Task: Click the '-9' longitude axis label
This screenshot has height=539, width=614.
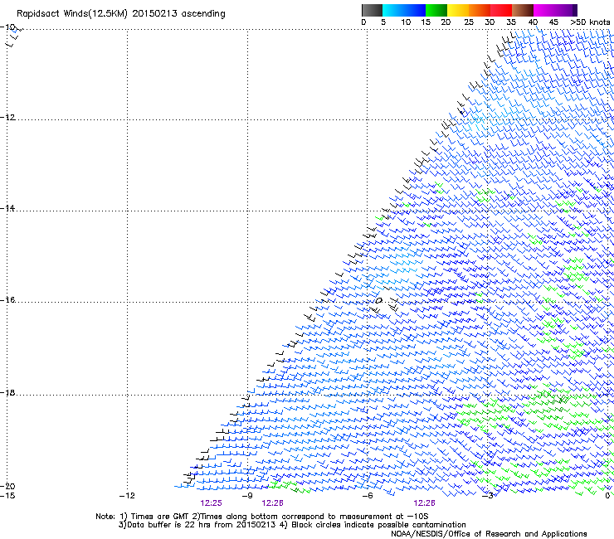Action: click(247, 496)
